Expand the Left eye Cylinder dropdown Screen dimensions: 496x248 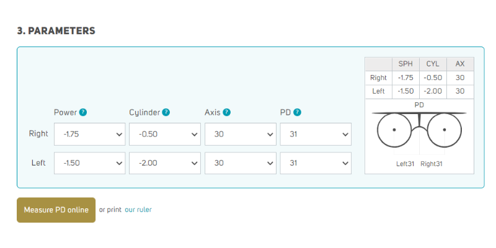[165, 163]
